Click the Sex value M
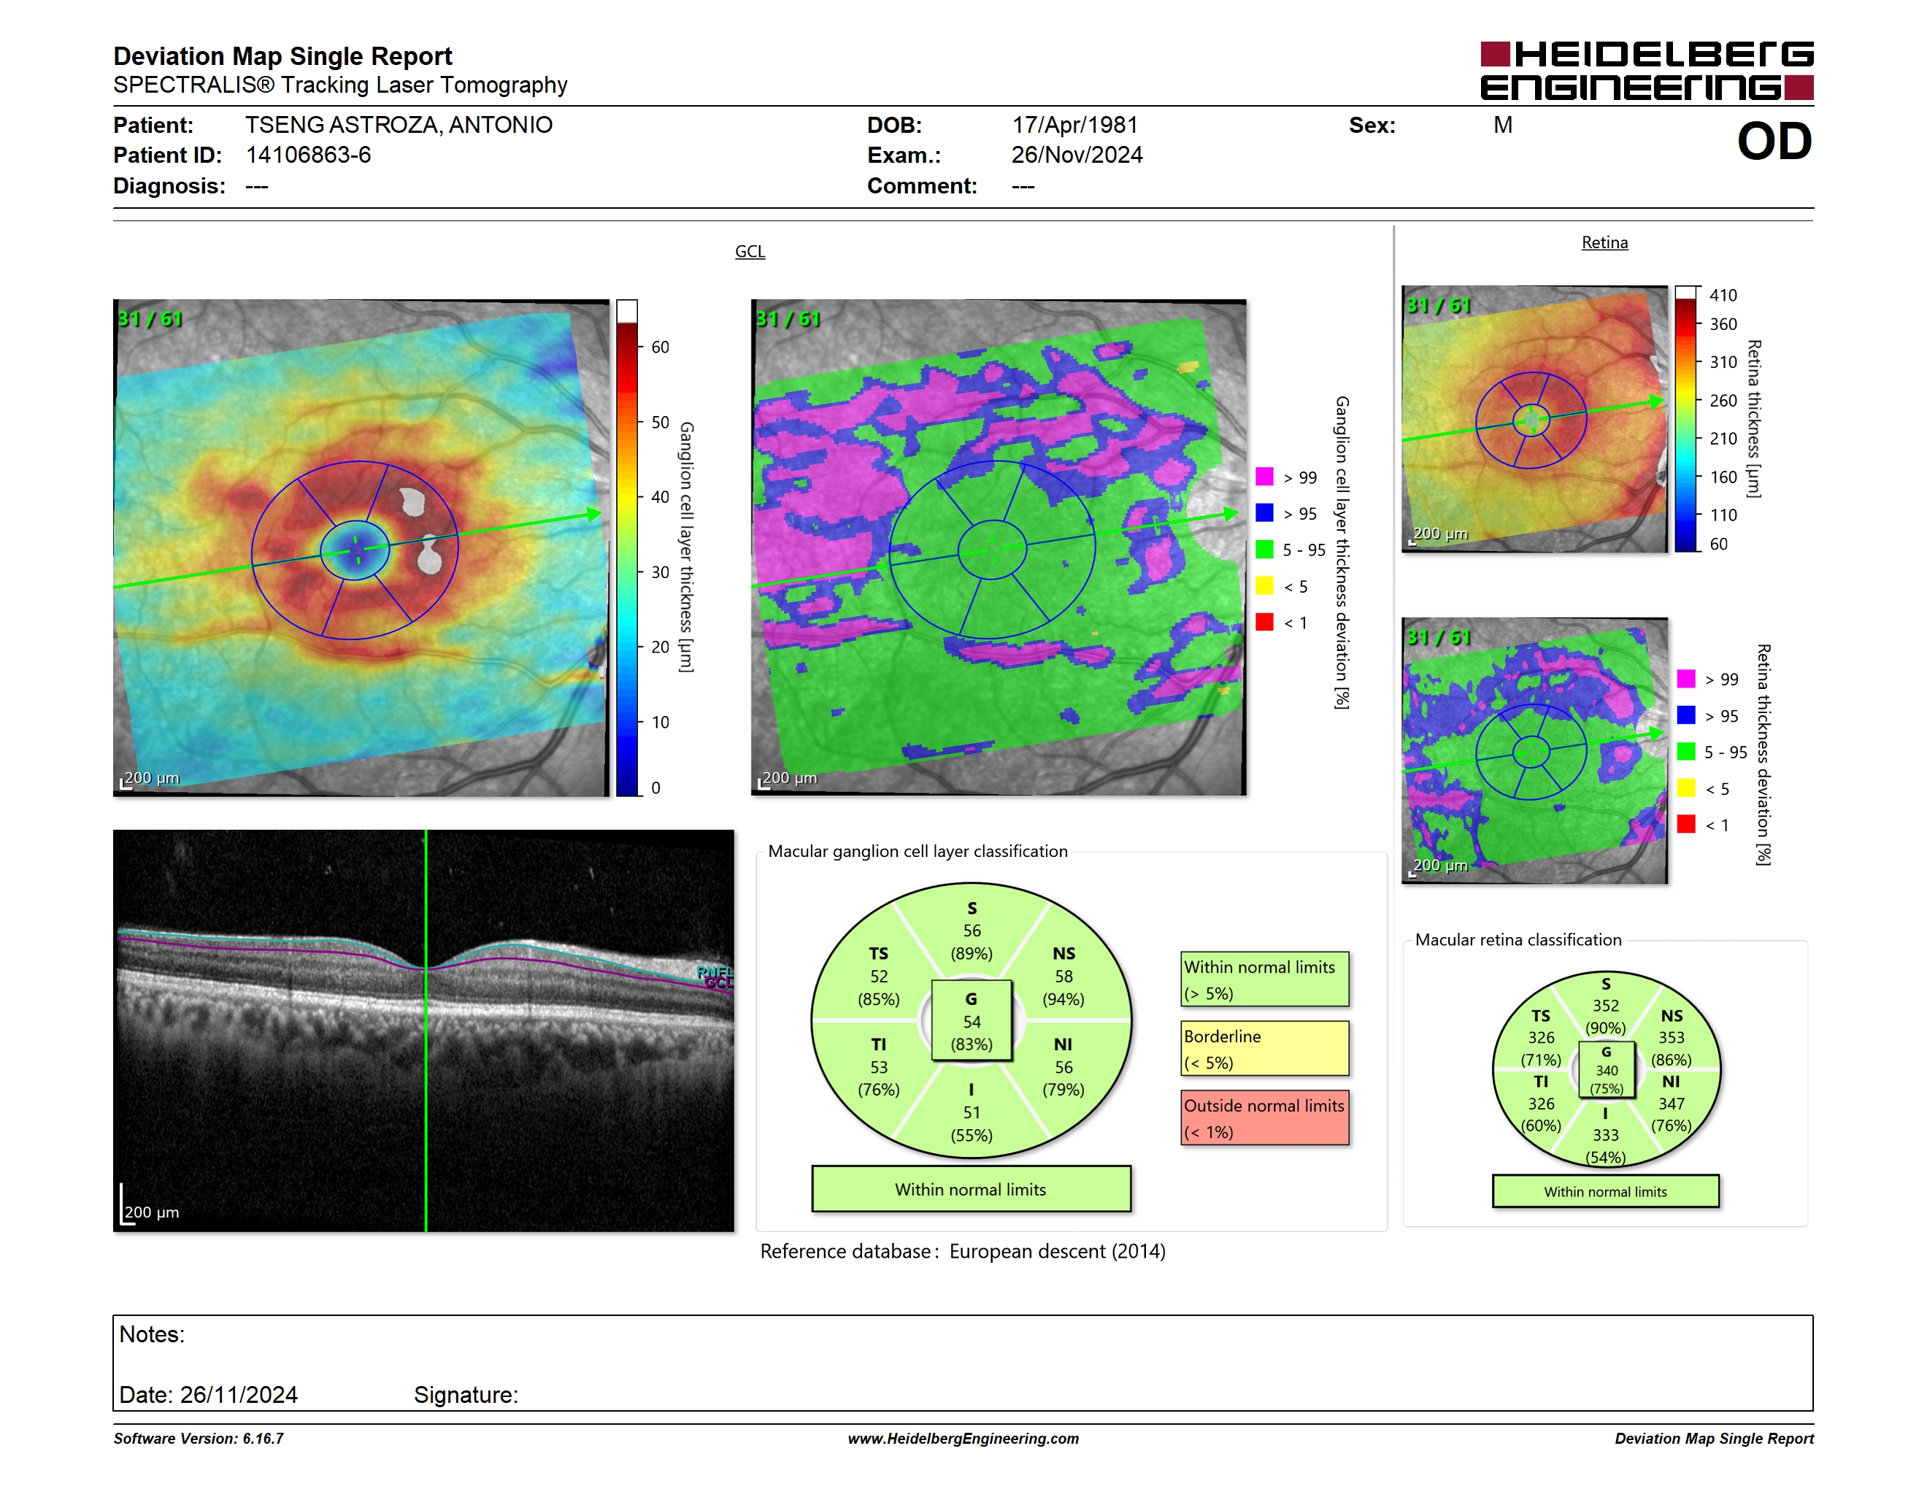 pos(1504,126)
